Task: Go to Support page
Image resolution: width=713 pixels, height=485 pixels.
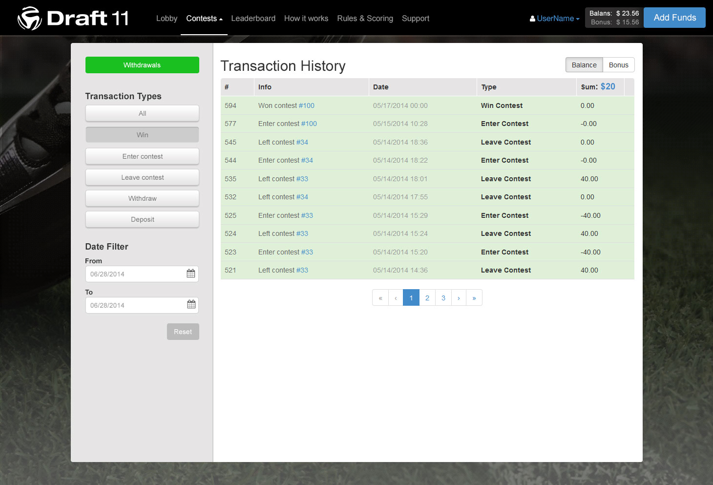Action: [x=416, y=19]
